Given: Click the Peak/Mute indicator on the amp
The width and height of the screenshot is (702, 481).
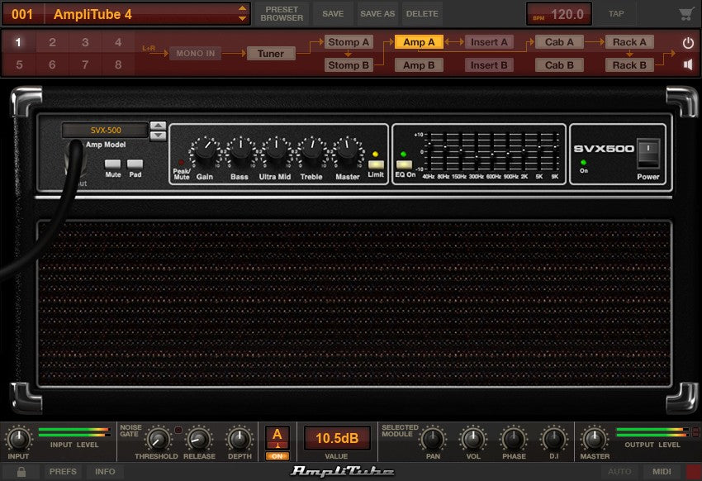Looking at the screenshot, I should pyautogui.click(x=183, y=163).
